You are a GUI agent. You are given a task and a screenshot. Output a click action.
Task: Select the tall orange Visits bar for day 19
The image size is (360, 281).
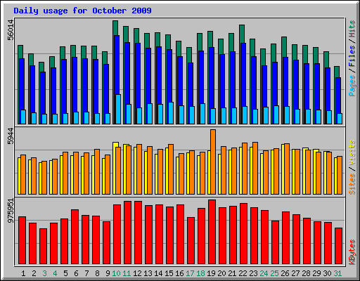213,162
